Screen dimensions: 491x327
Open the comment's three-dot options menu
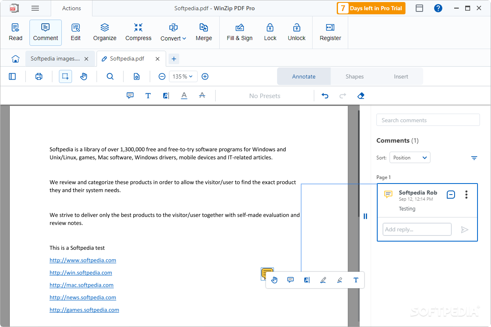pos(466,195)
